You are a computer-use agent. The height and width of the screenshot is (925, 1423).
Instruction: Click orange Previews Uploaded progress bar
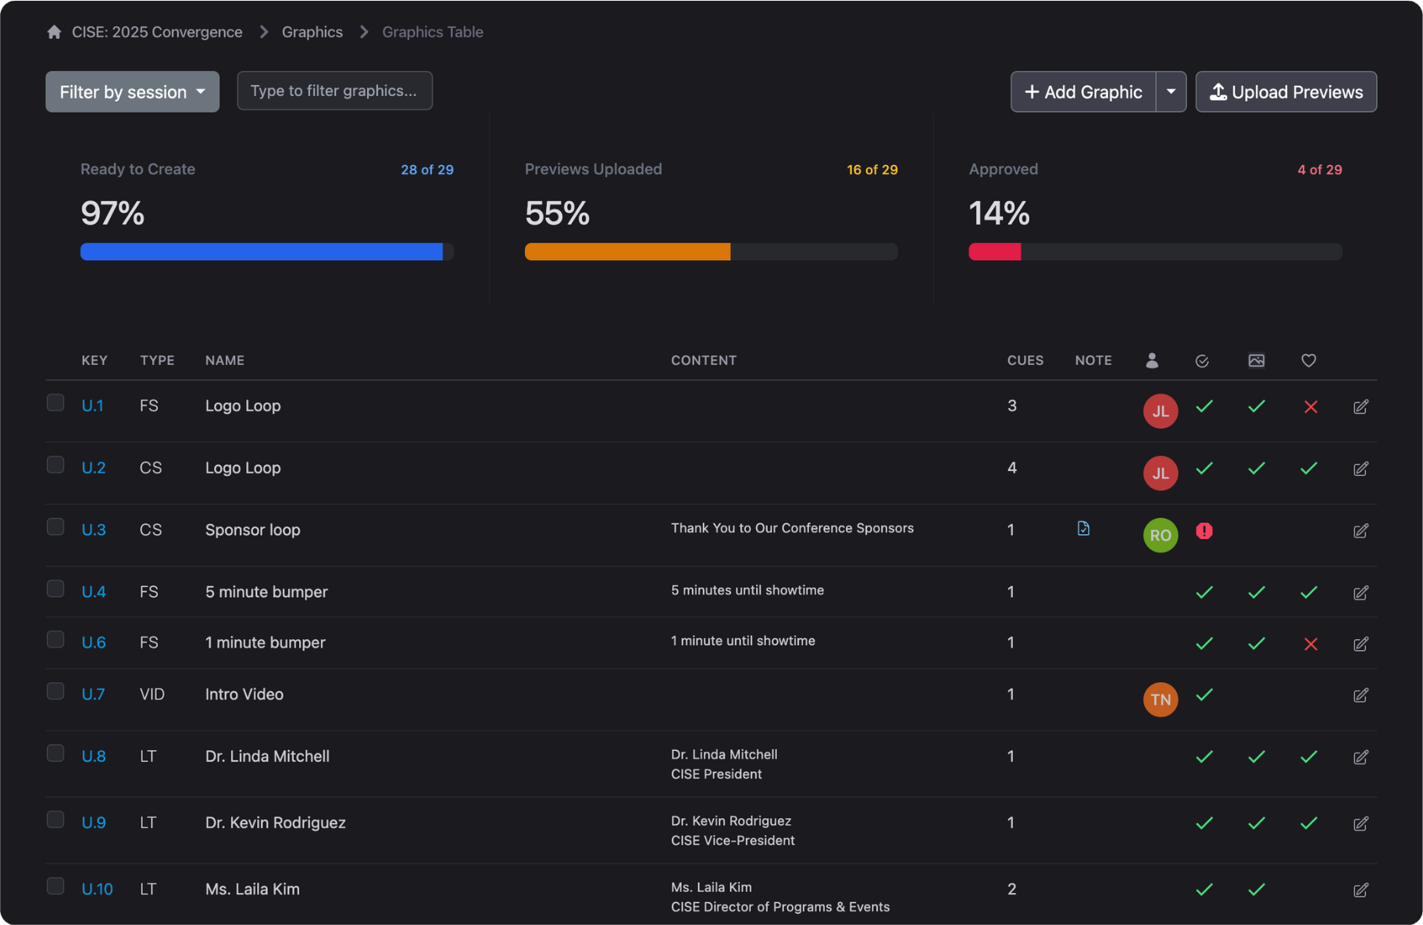711,252
